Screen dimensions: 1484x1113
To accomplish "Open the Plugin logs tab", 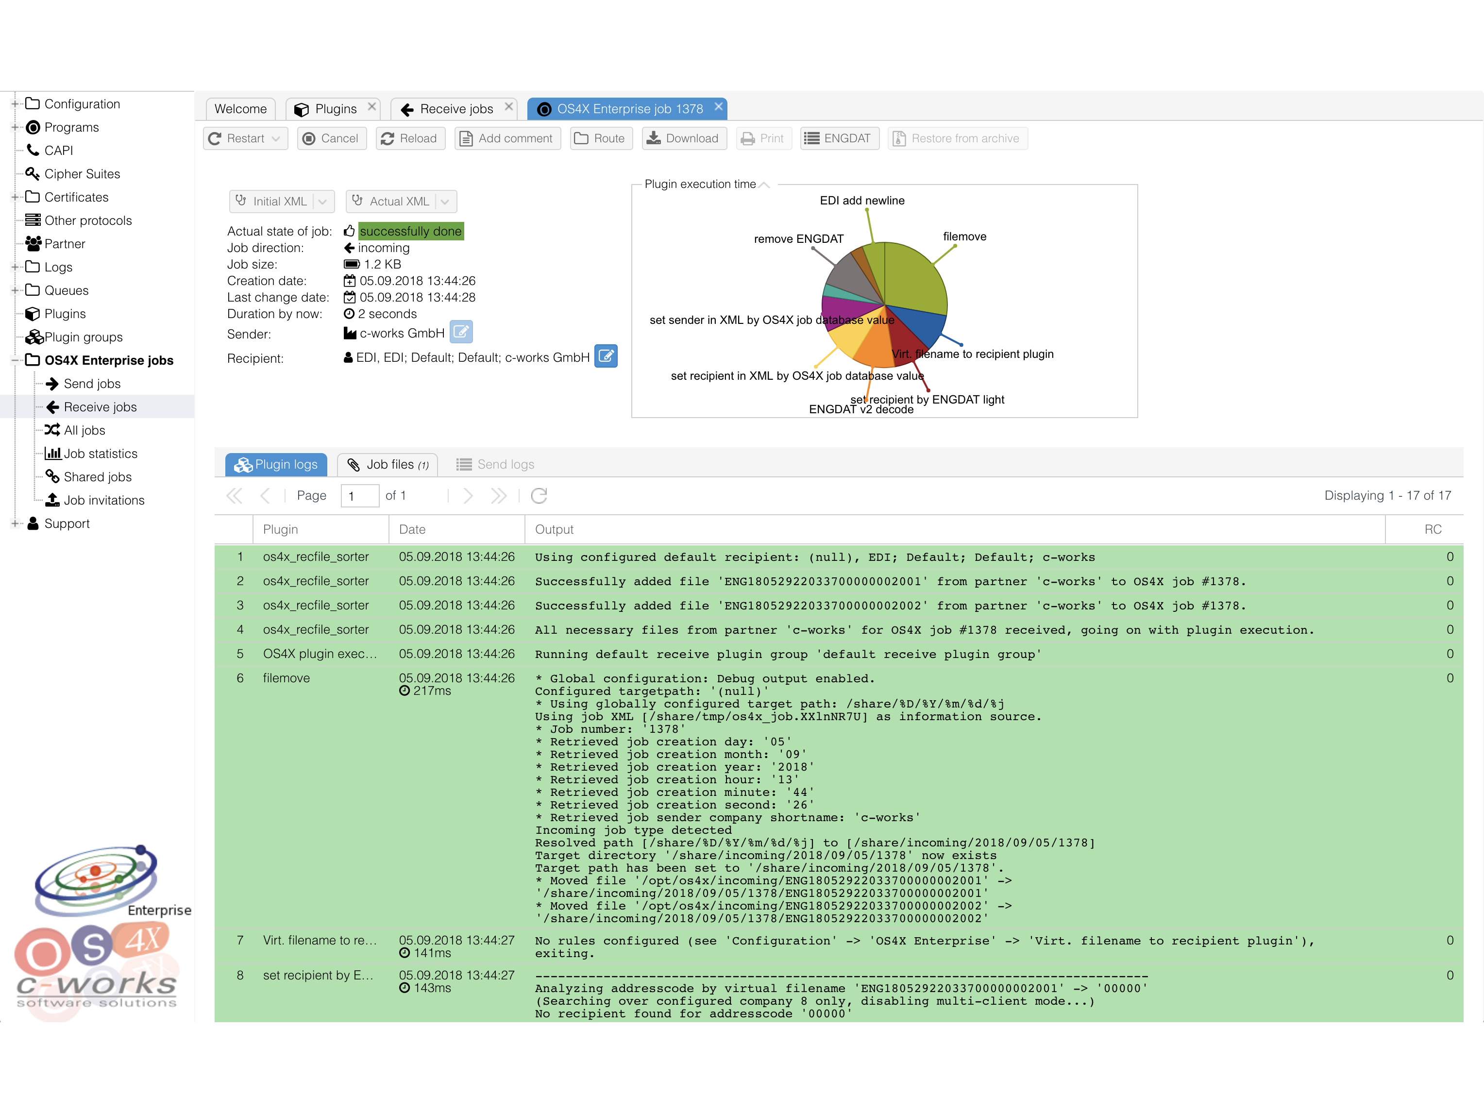I will tap(276, 464).
